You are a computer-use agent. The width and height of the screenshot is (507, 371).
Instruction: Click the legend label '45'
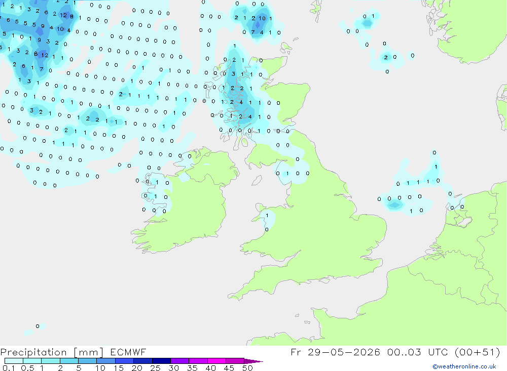(x=229, y=368)
